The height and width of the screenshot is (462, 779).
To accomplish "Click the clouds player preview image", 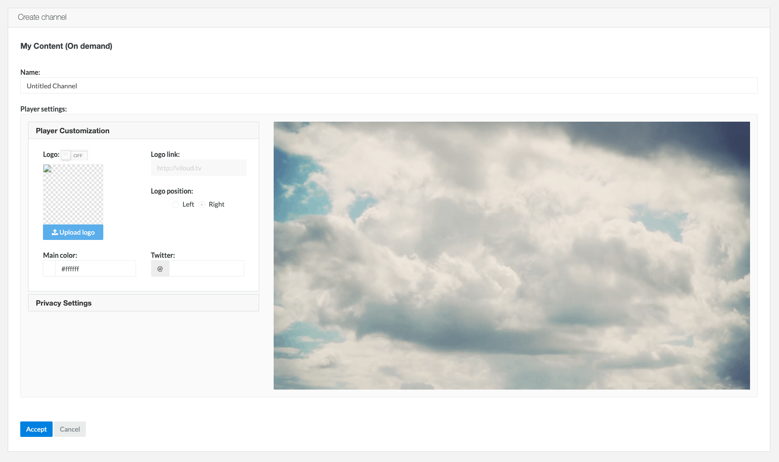I will pos(512,255).
